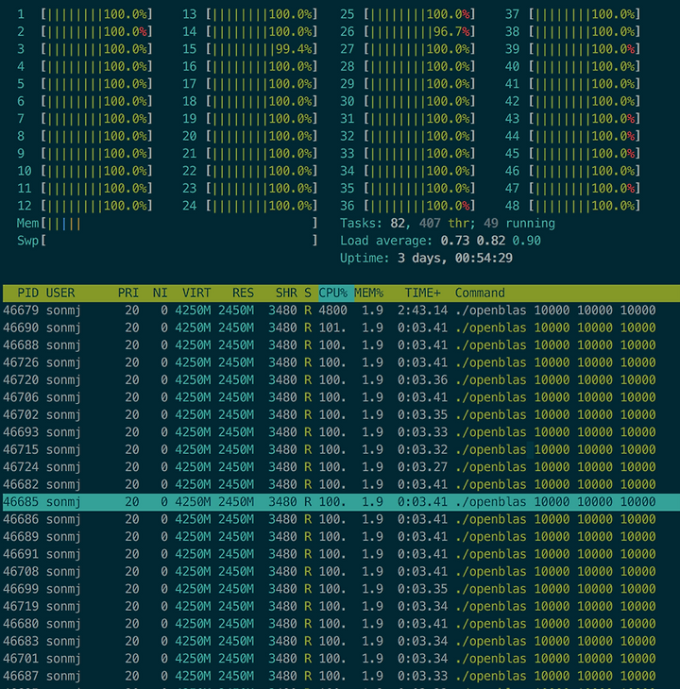Select process row with PID 46702
Image resolution: width=680 pixels, height=689 pixels.
(x=340, y=414)
